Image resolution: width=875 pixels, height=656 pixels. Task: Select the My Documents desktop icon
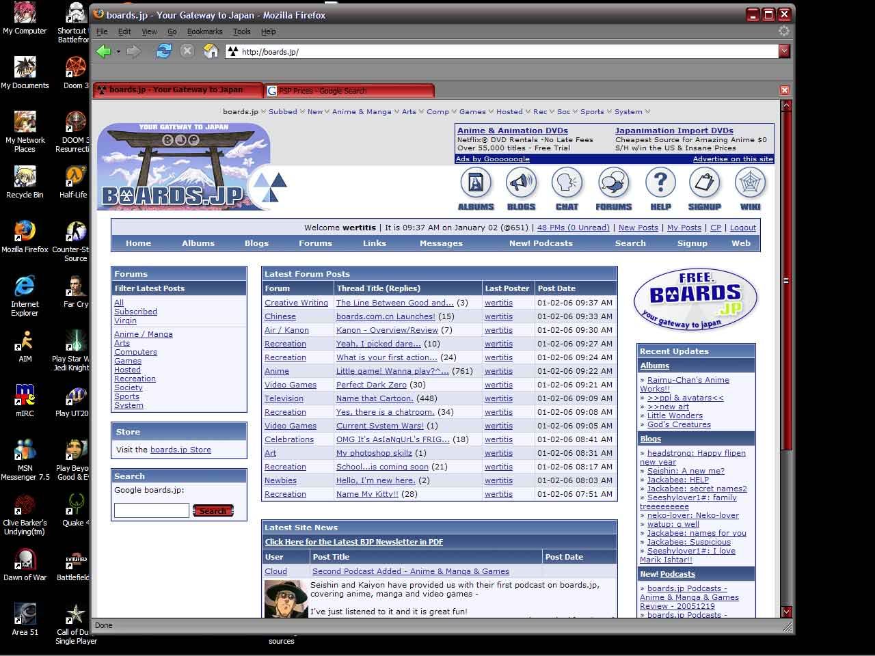point(25,72)
